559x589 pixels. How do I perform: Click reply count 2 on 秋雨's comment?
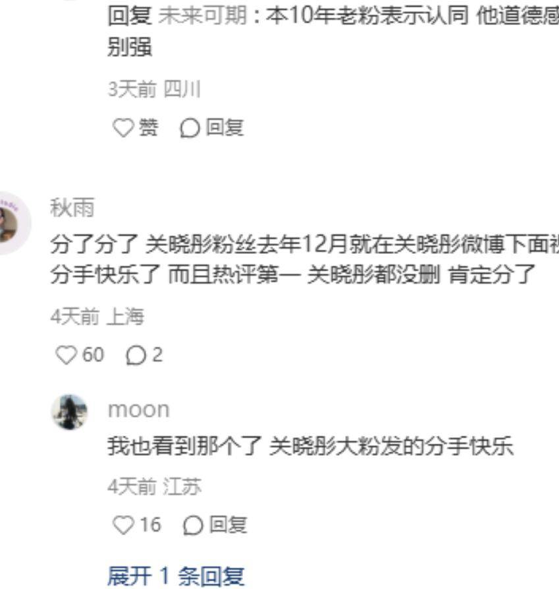157,355
